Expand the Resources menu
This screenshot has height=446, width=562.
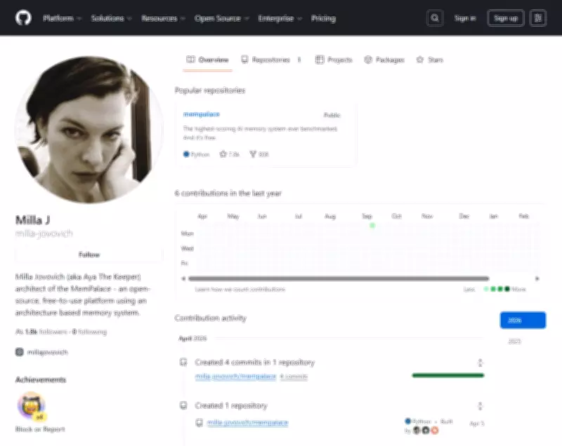[x=163, y=18]
